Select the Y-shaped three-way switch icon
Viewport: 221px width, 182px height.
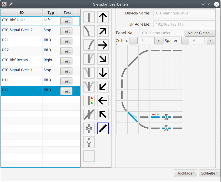tap(89, 87)
